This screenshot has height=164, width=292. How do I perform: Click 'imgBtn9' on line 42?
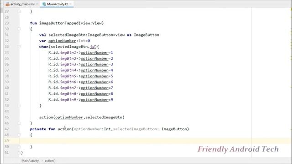(68, 100)
